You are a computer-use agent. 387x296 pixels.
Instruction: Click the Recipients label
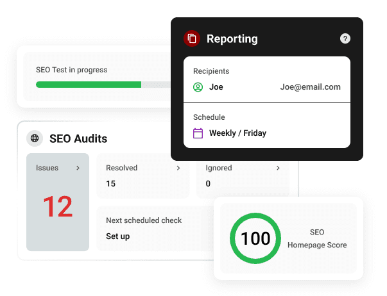click(x=211, y=71)
